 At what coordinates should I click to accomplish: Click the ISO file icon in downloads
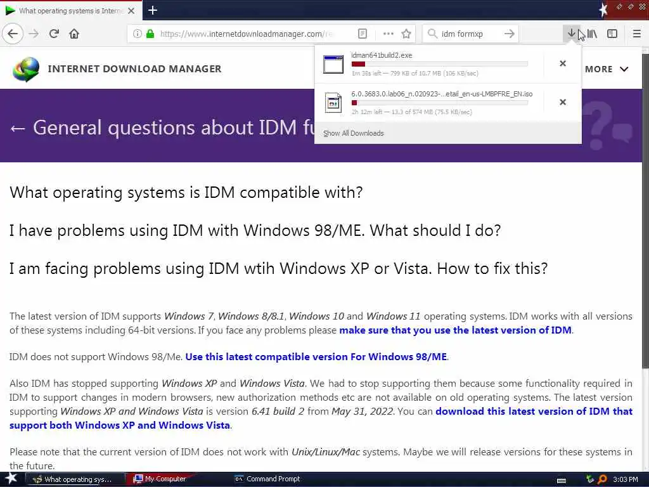333,103
